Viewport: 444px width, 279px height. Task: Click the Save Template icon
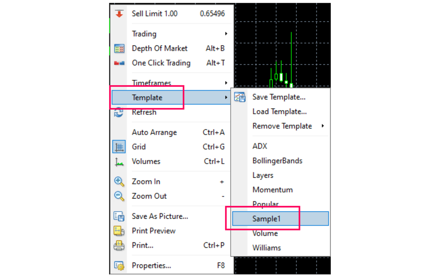click(x=240, y=97)
